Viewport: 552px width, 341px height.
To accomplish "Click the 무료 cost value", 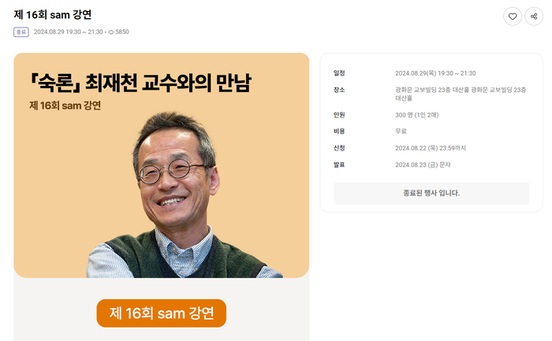I will pyautogui.click(x=401, y=132).
